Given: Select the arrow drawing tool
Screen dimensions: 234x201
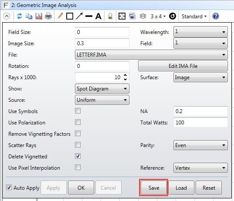Looking at the screenshot, I should pos(79,16).
